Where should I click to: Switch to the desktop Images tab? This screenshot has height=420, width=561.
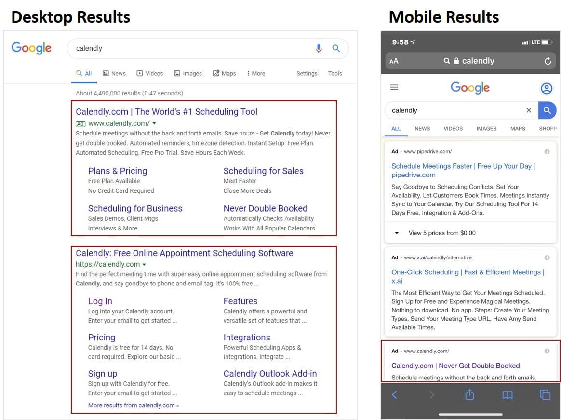(188, 73)
